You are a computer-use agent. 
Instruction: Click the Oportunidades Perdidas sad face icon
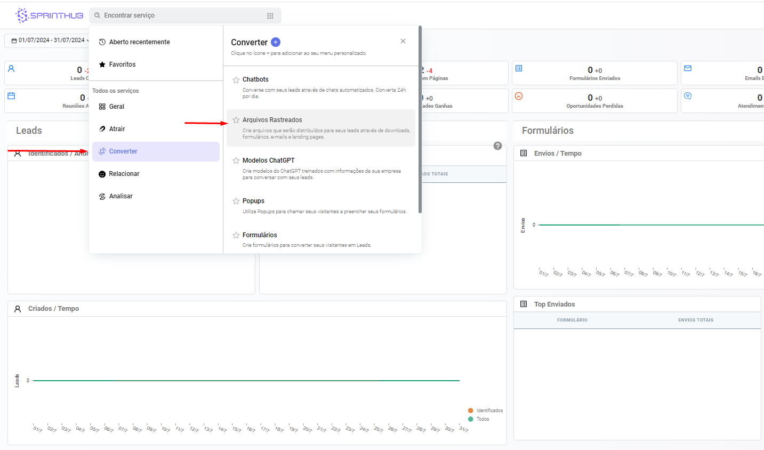519,96
